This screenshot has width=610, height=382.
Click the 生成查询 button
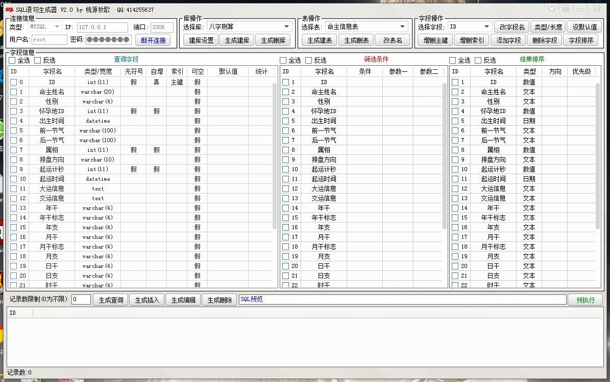pos(111,299)
